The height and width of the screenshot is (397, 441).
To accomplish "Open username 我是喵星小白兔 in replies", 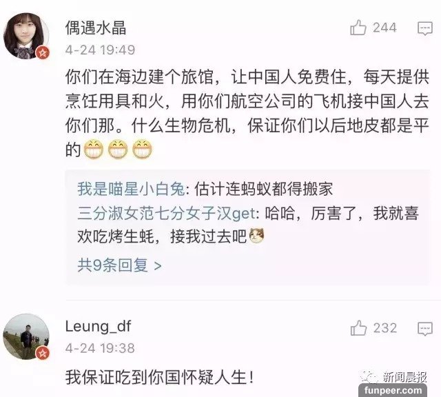I will (131, 189).
